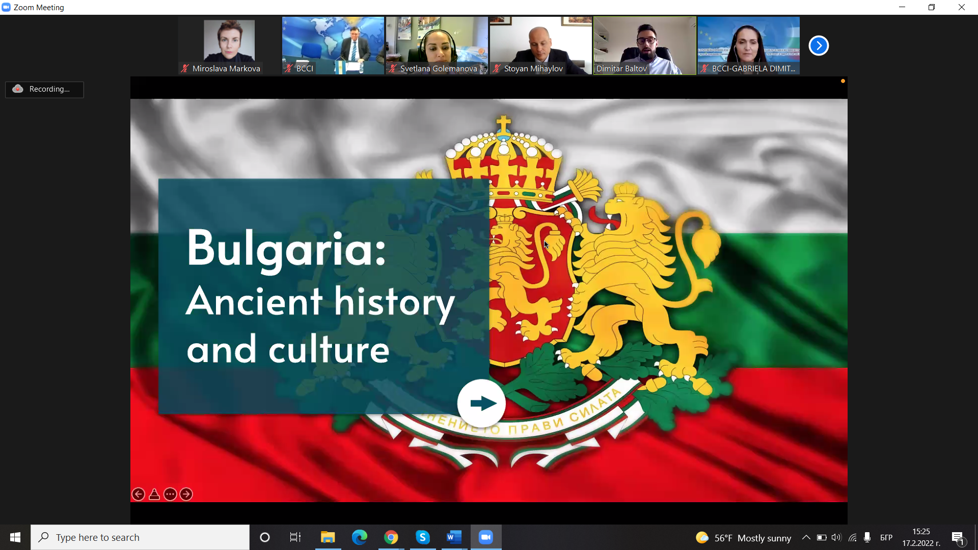Show next page of participant videos

pos(819,45)
